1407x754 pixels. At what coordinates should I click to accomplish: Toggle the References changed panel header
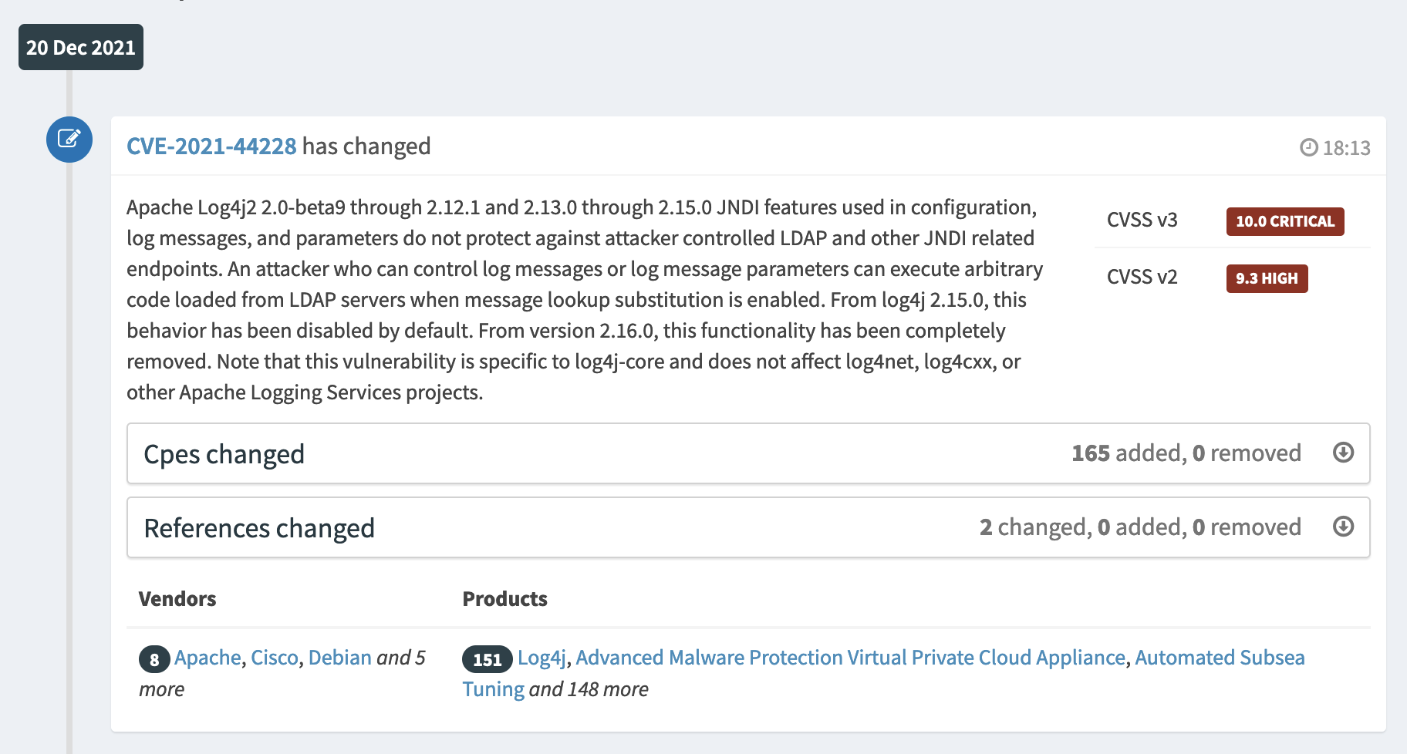(x=259, y=528)
